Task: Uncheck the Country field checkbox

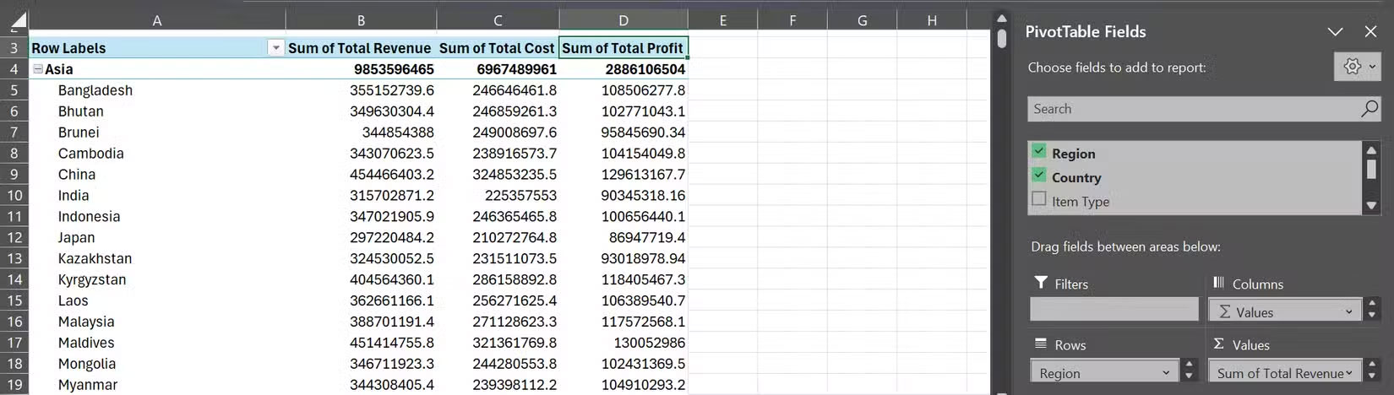Action: [x=1039, y=176]
